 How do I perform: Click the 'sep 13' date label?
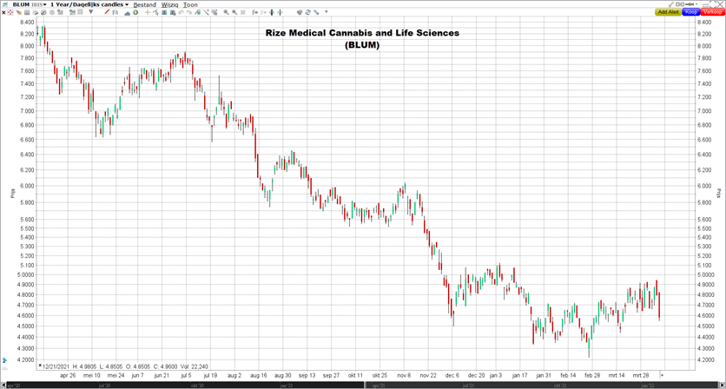[307, 375]
